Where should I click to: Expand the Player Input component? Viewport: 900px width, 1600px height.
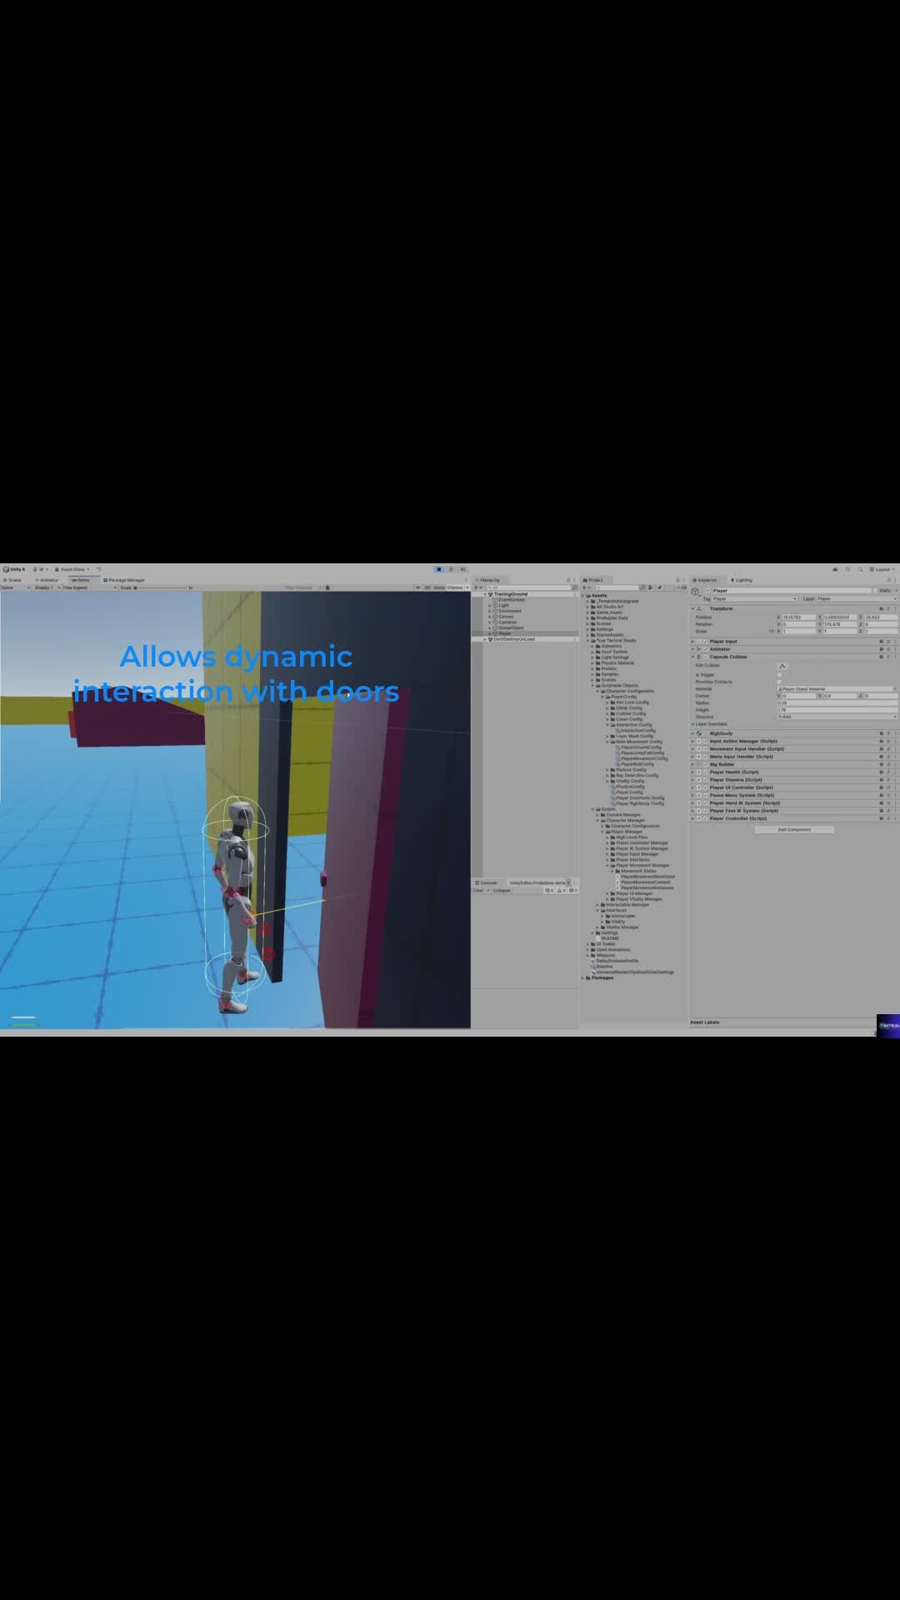(693, 642)
